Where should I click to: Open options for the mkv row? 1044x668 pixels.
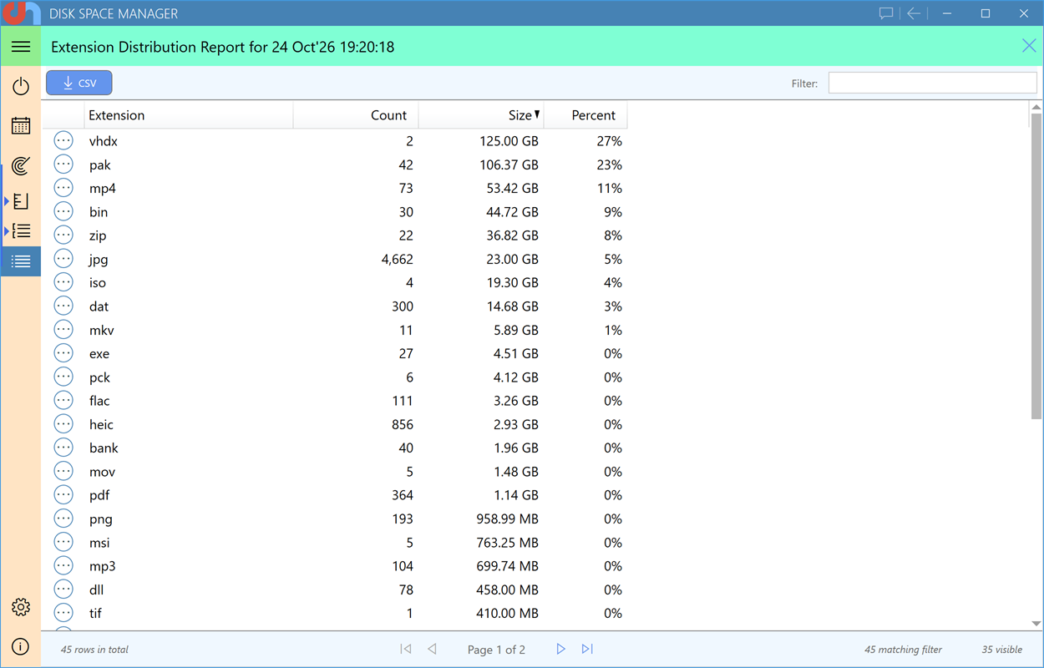[63, 329]
